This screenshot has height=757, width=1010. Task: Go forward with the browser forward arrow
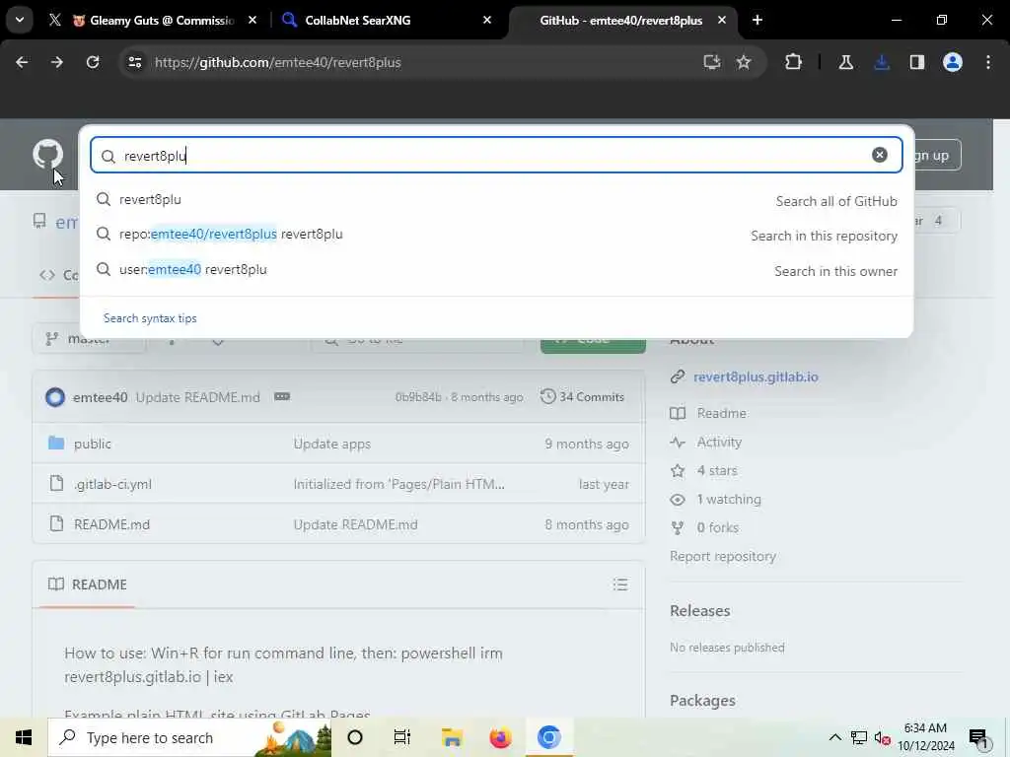point(56,62)
